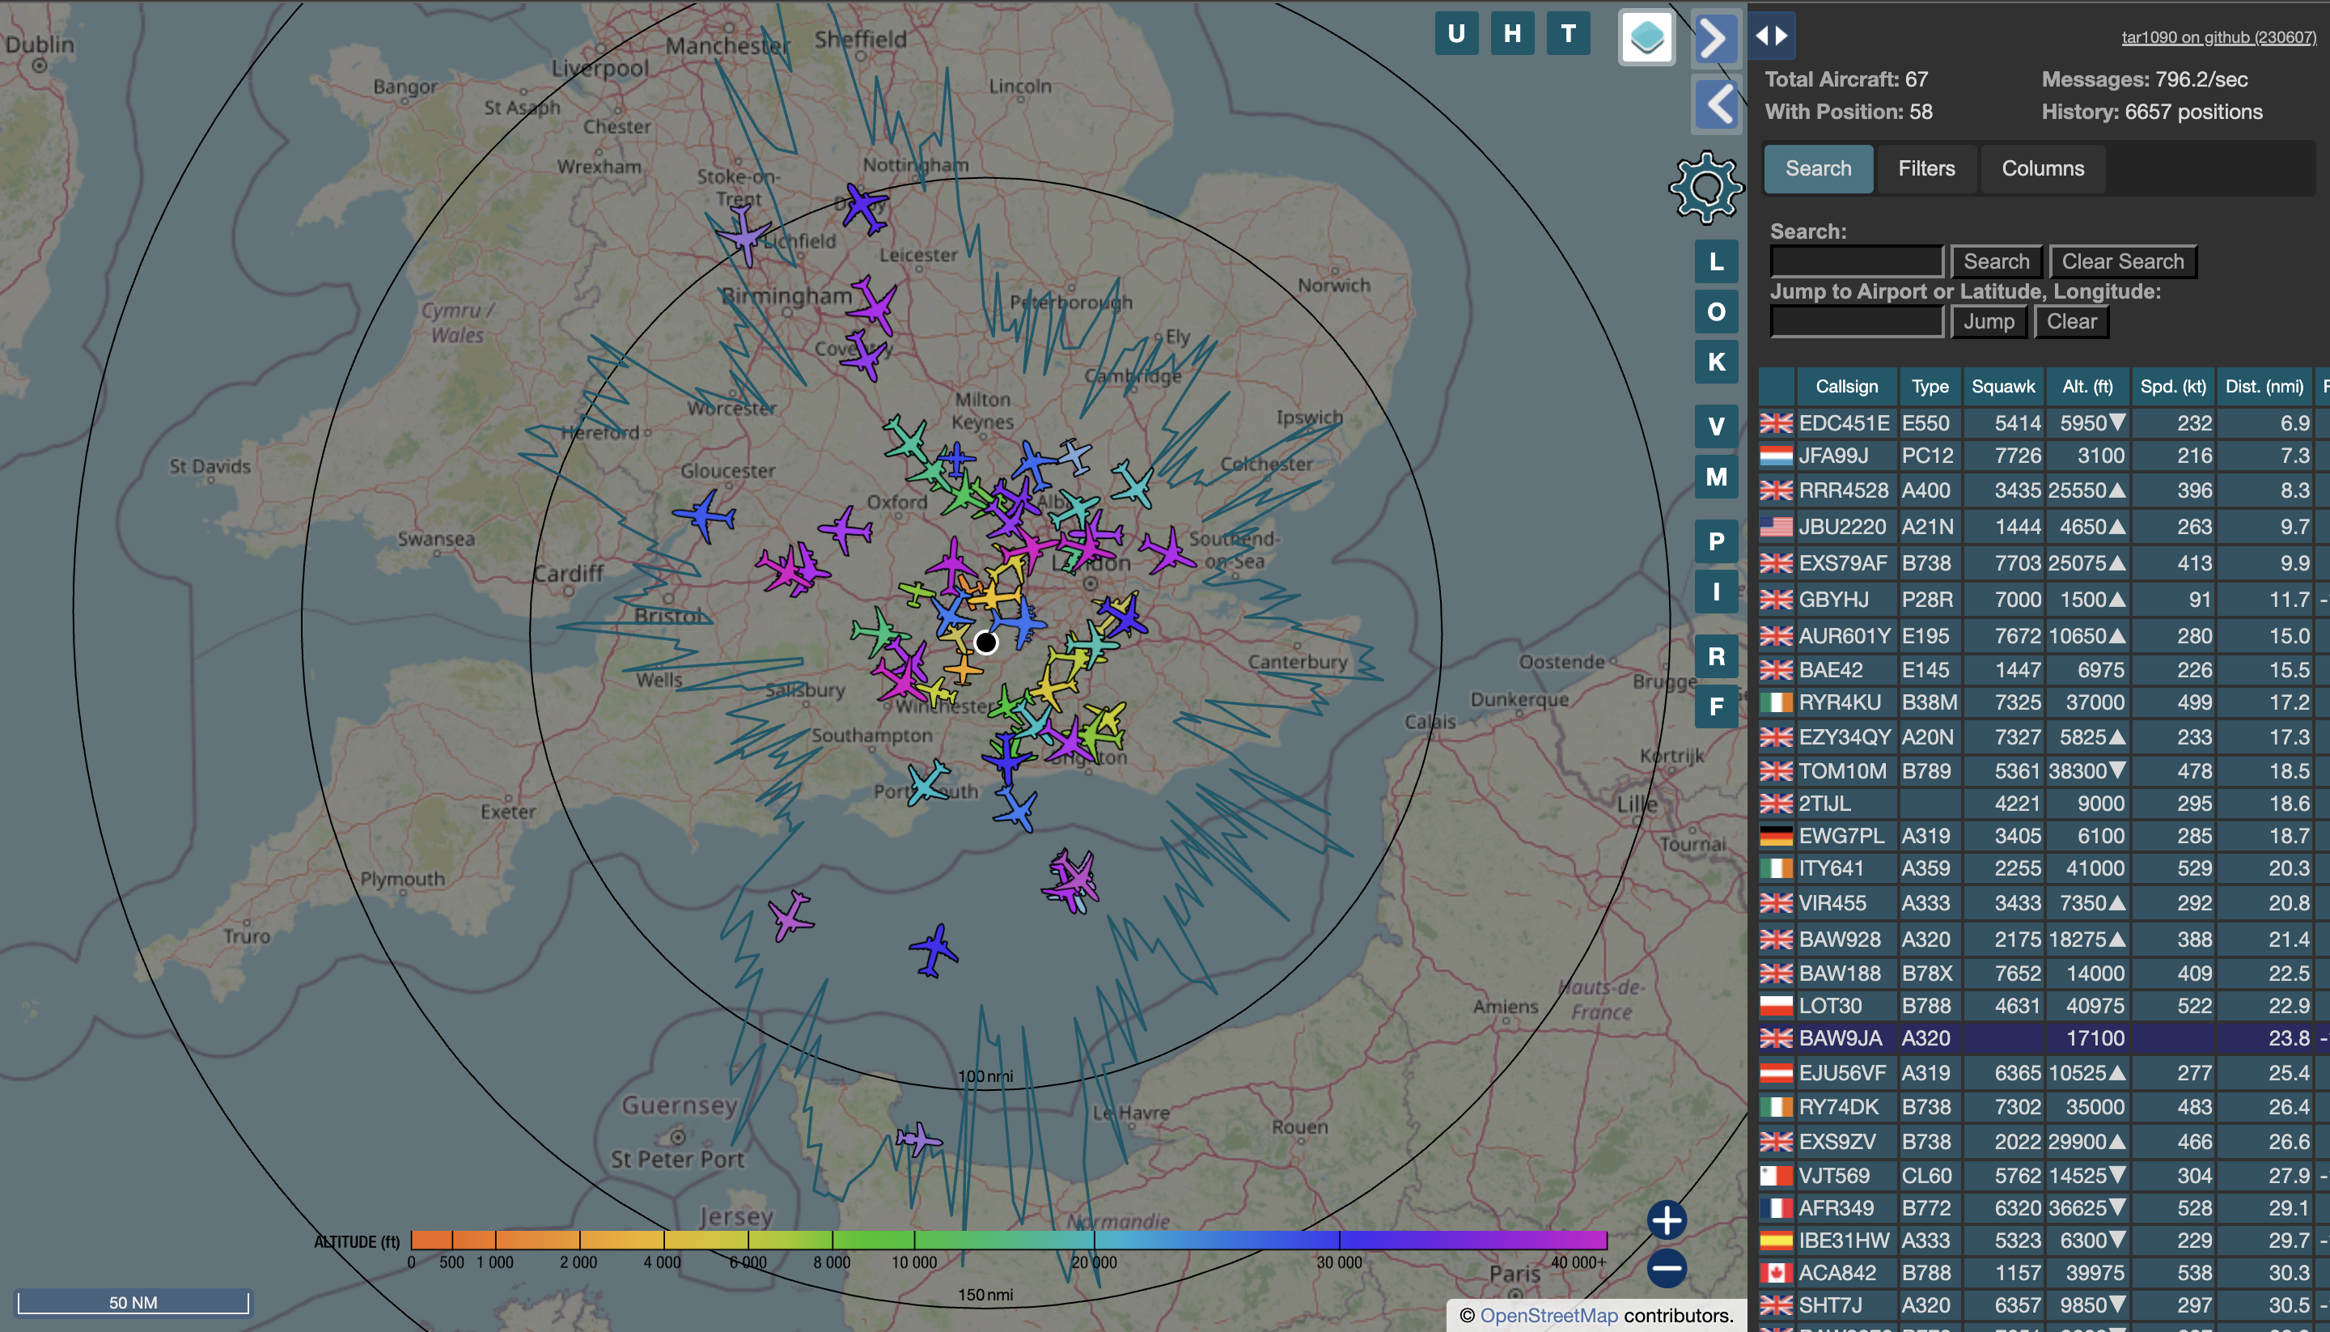Select the TOM10M aircraft row
The width and height of the screenshot is (2330, 1332).
click(2043, 771)
